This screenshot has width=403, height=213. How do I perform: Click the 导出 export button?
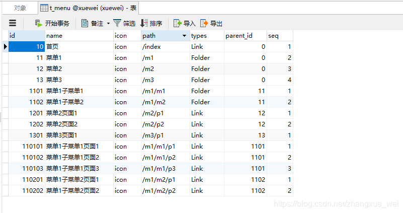[x=211, y=23]
